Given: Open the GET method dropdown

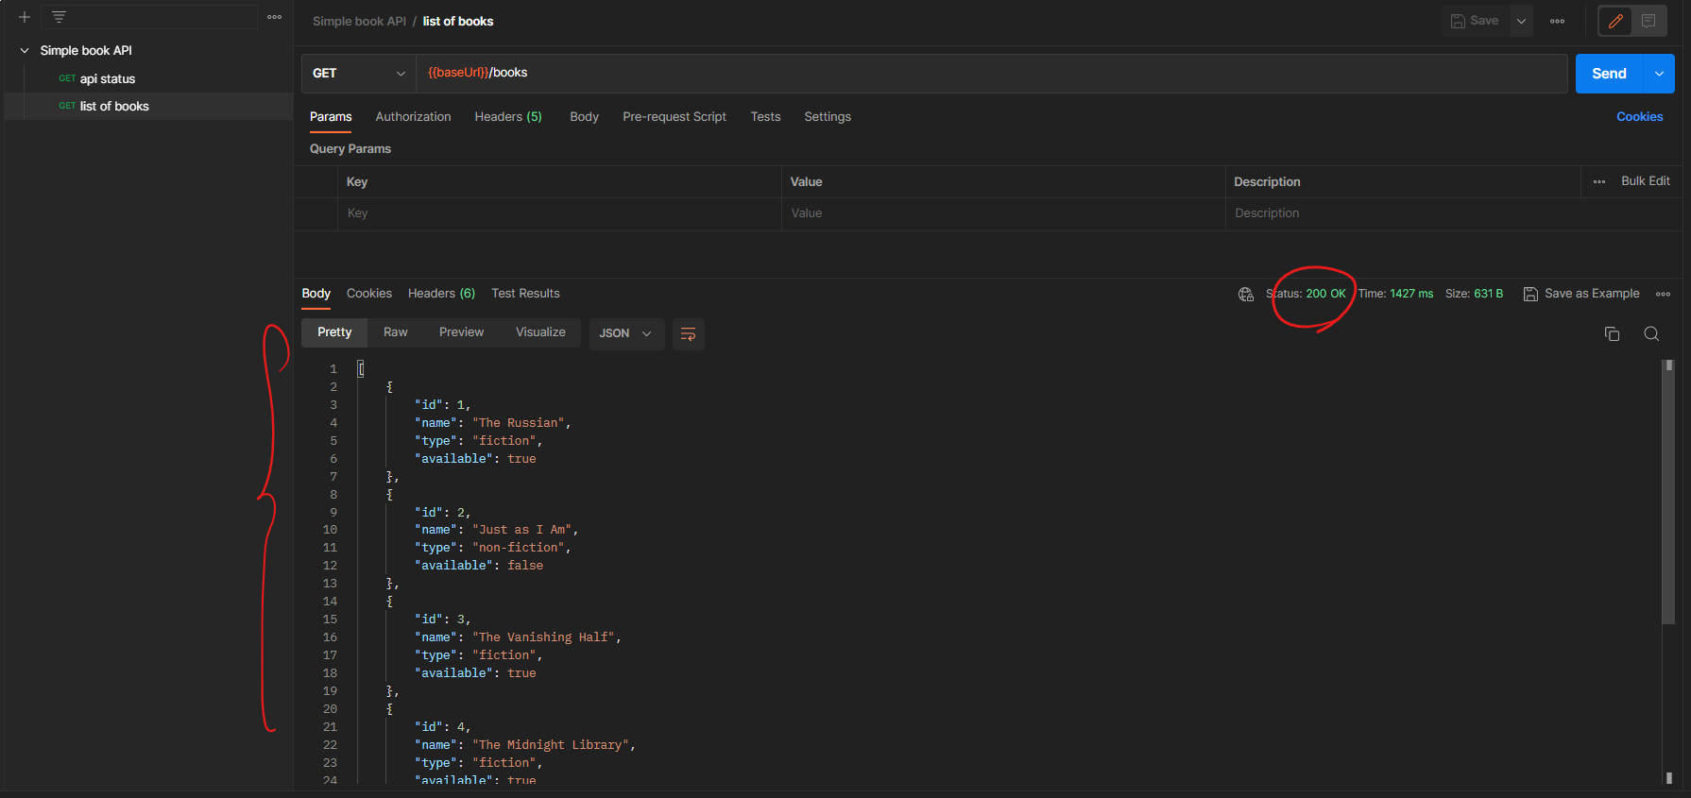Looking at the screenshot, I should click(x=359, y=74).
